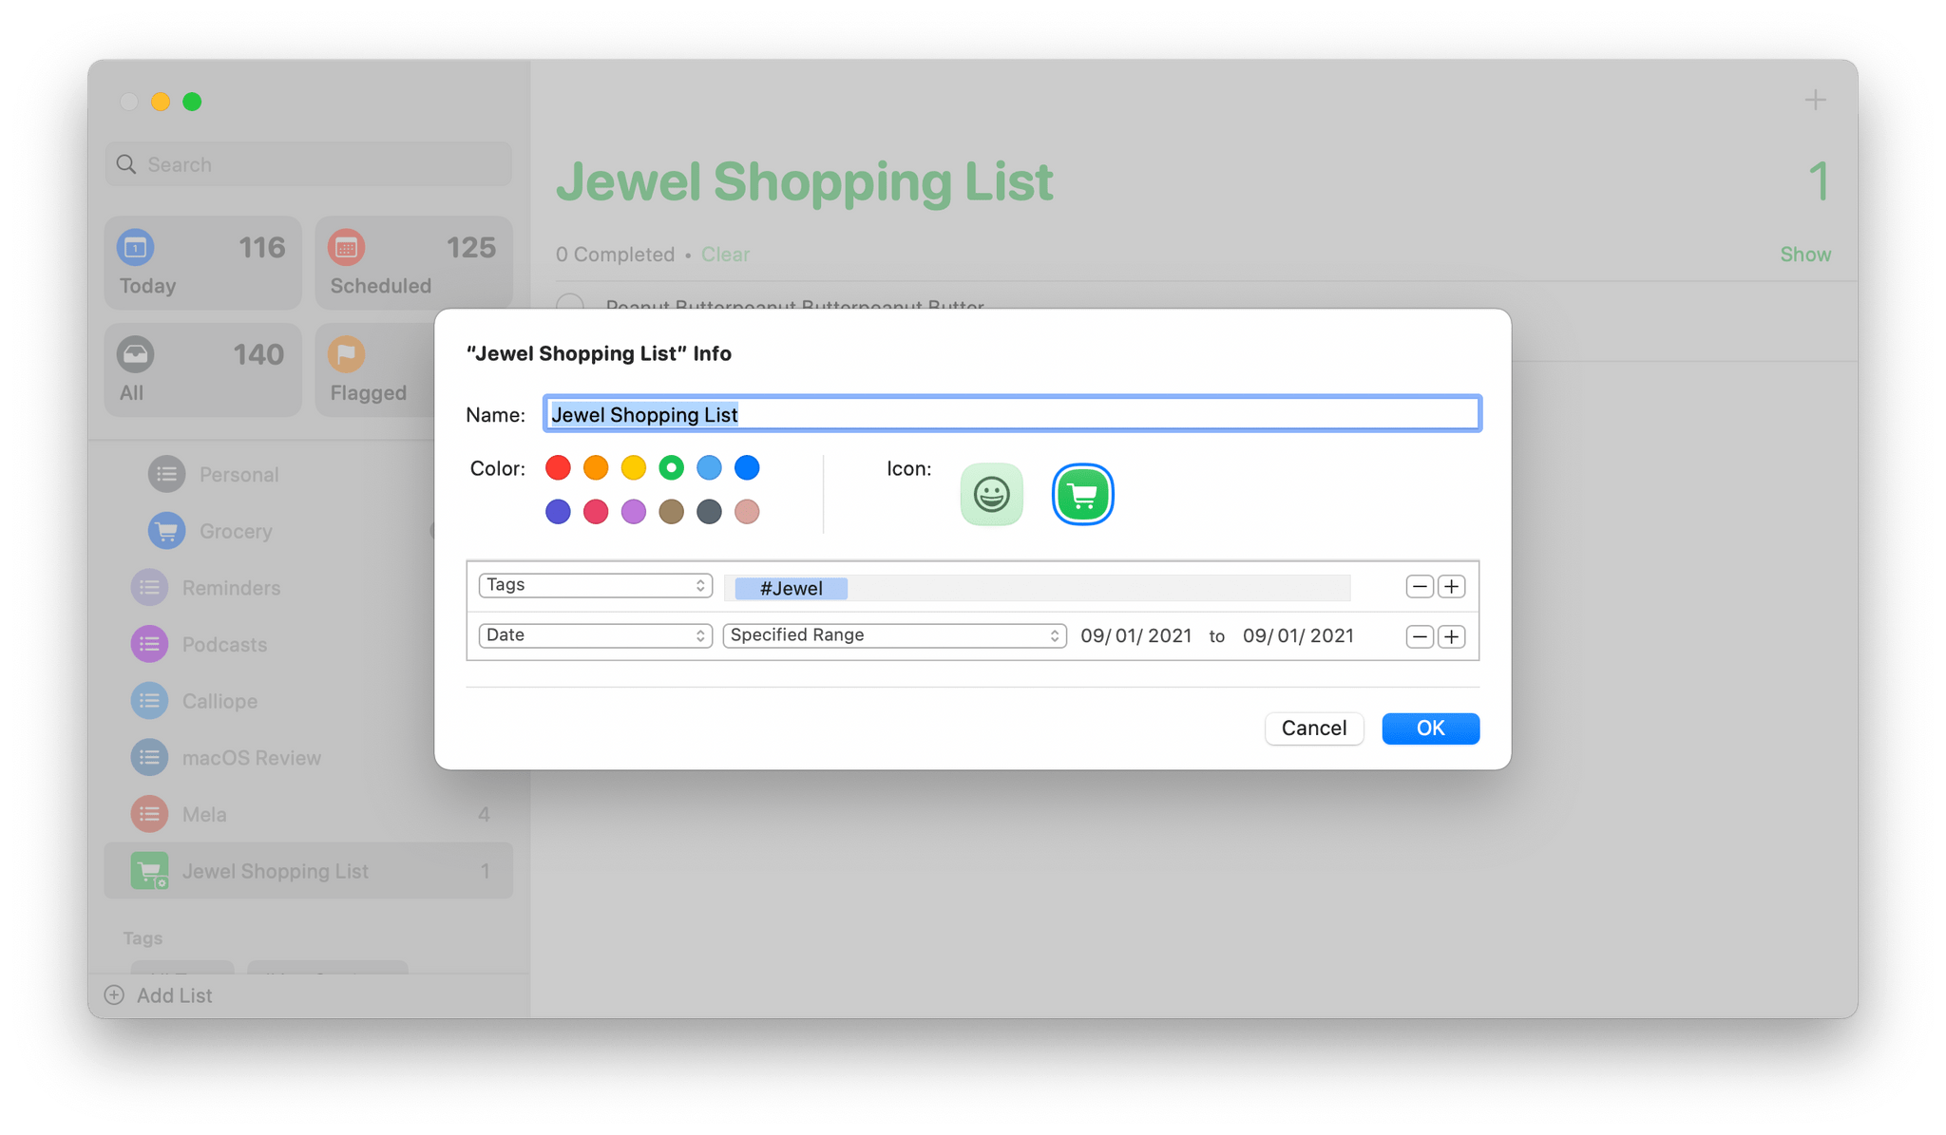Click the Name input field

(x=1009, y=415)
